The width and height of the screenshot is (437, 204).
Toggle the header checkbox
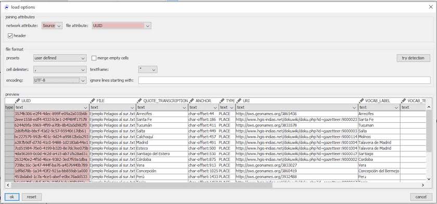coord(10,36)
